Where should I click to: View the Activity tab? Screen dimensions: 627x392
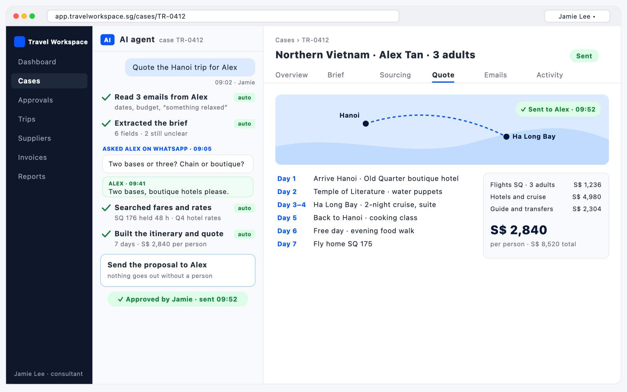click(549, 75)
